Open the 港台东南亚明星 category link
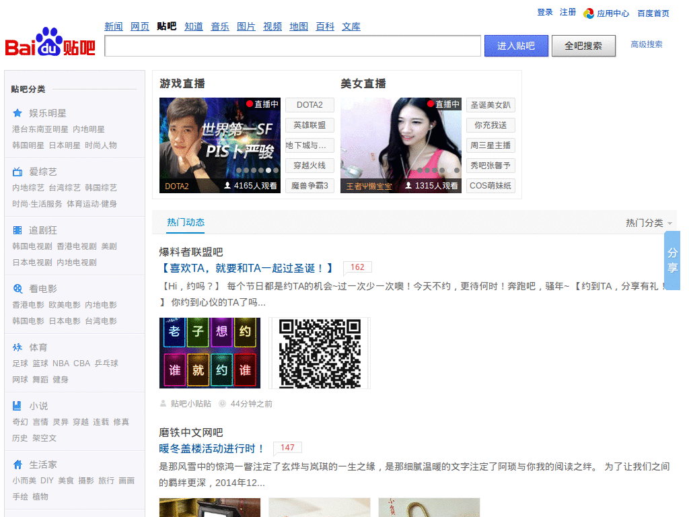 click(x=40, y=129)
